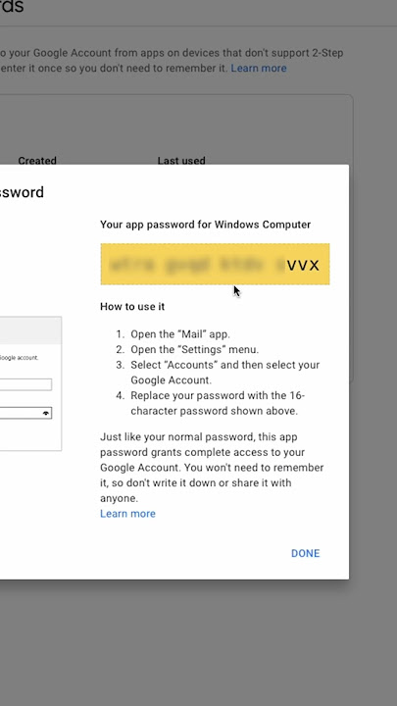Viewport: 397px width, 706px height.
Task: Open the Learn more link under the warning
Action: click(127, 513)
